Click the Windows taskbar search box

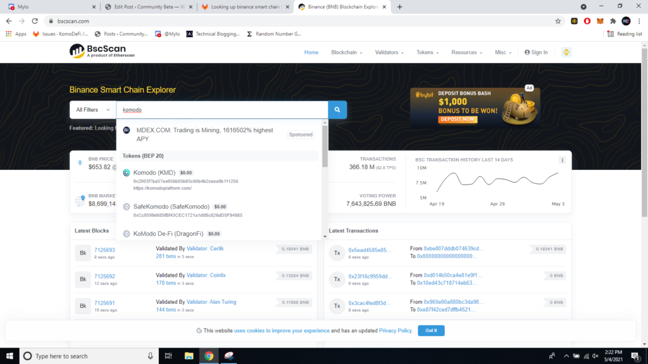(x=89, y=356)
